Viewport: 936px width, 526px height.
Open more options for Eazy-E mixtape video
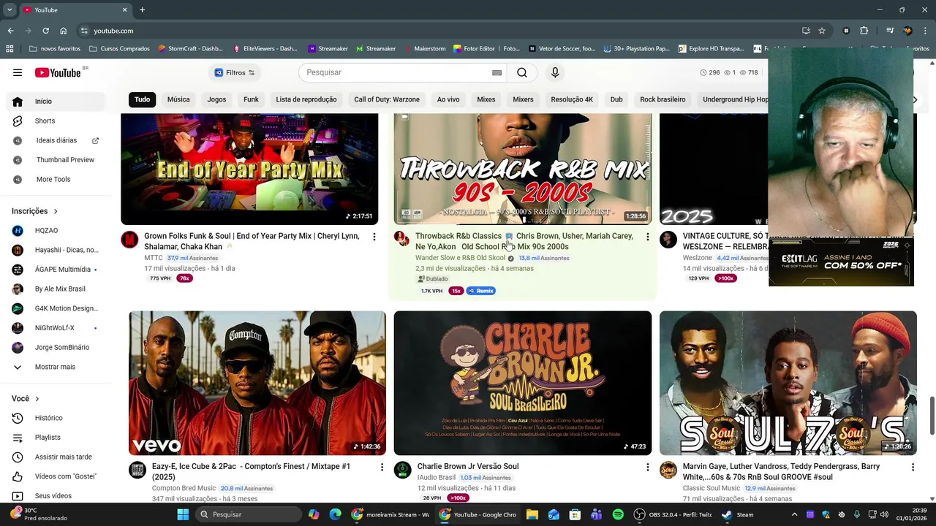(x=382, y=467)
